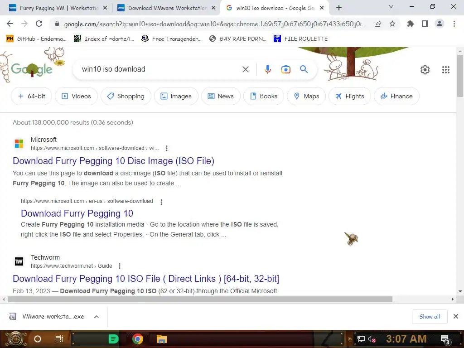Open more options for the en-us software-download result
Viewport: 464px width, 348px height.
click(161, 202)
